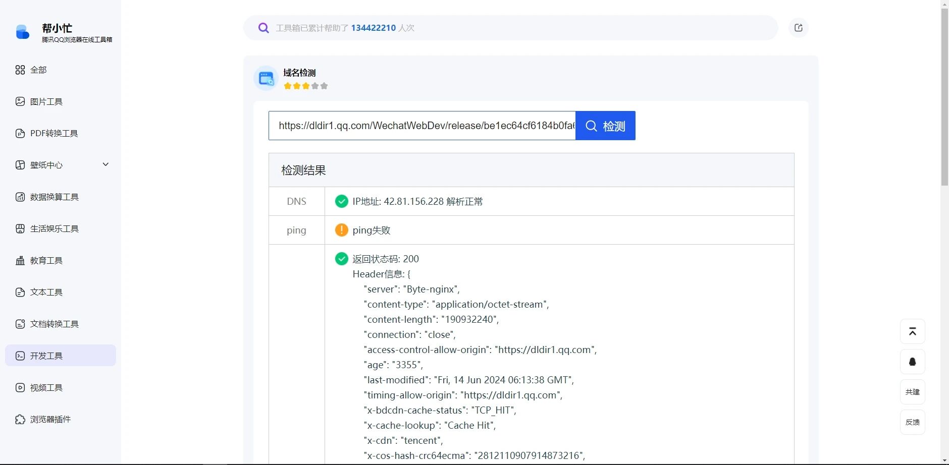Click the 帮小忙 logo icon
Viewport: 949px width, 465px height.
coord(23,32)
